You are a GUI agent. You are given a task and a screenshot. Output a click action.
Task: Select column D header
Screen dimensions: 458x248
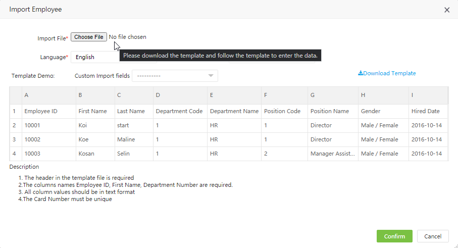point(180,95)
